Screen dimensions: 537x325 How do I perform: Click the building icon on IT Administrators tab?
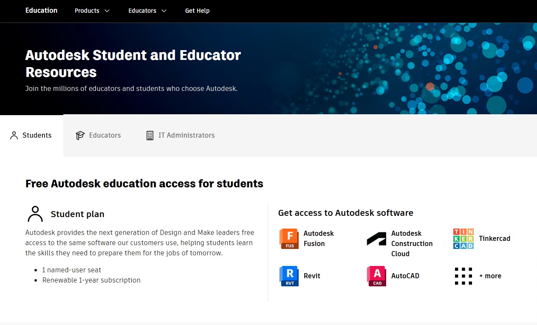150,136
